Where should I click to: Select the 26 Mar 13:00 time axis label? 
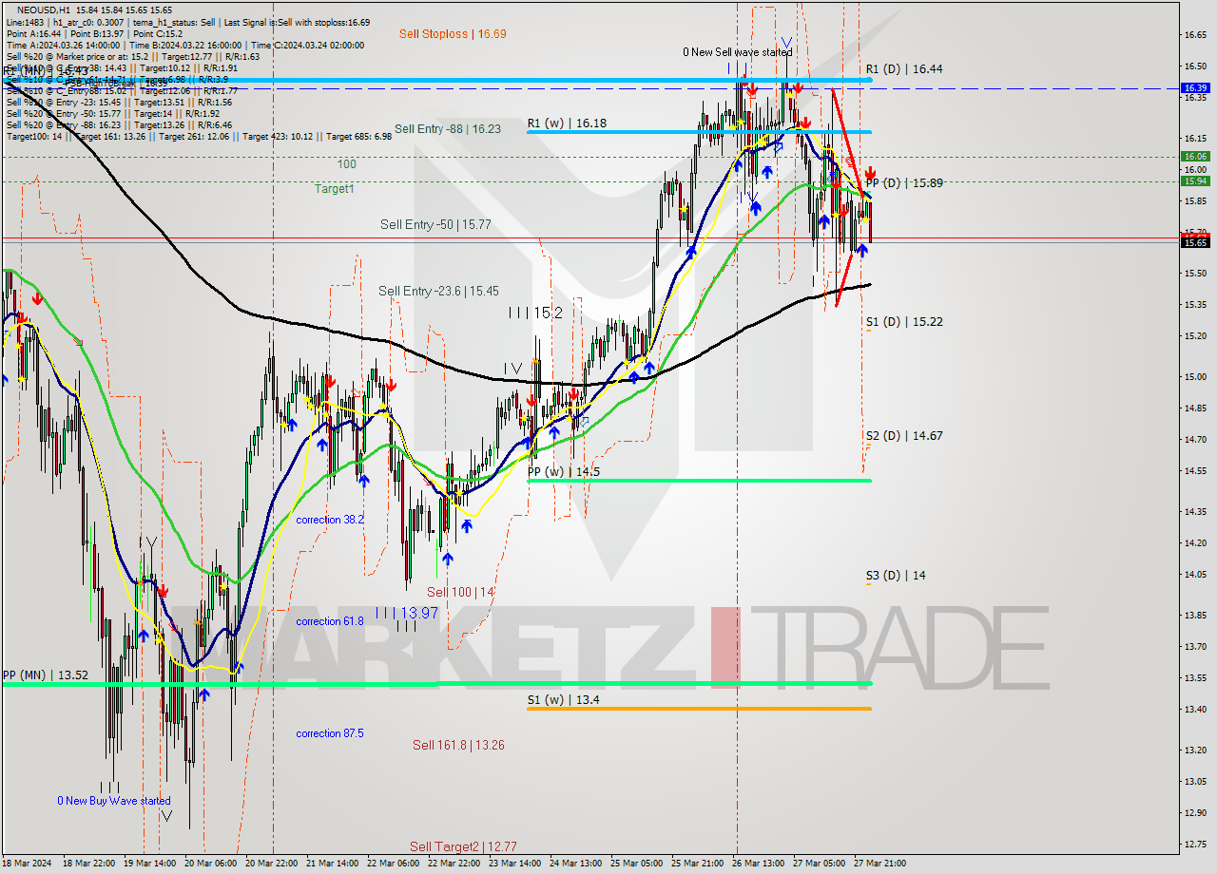pos(759,864)
